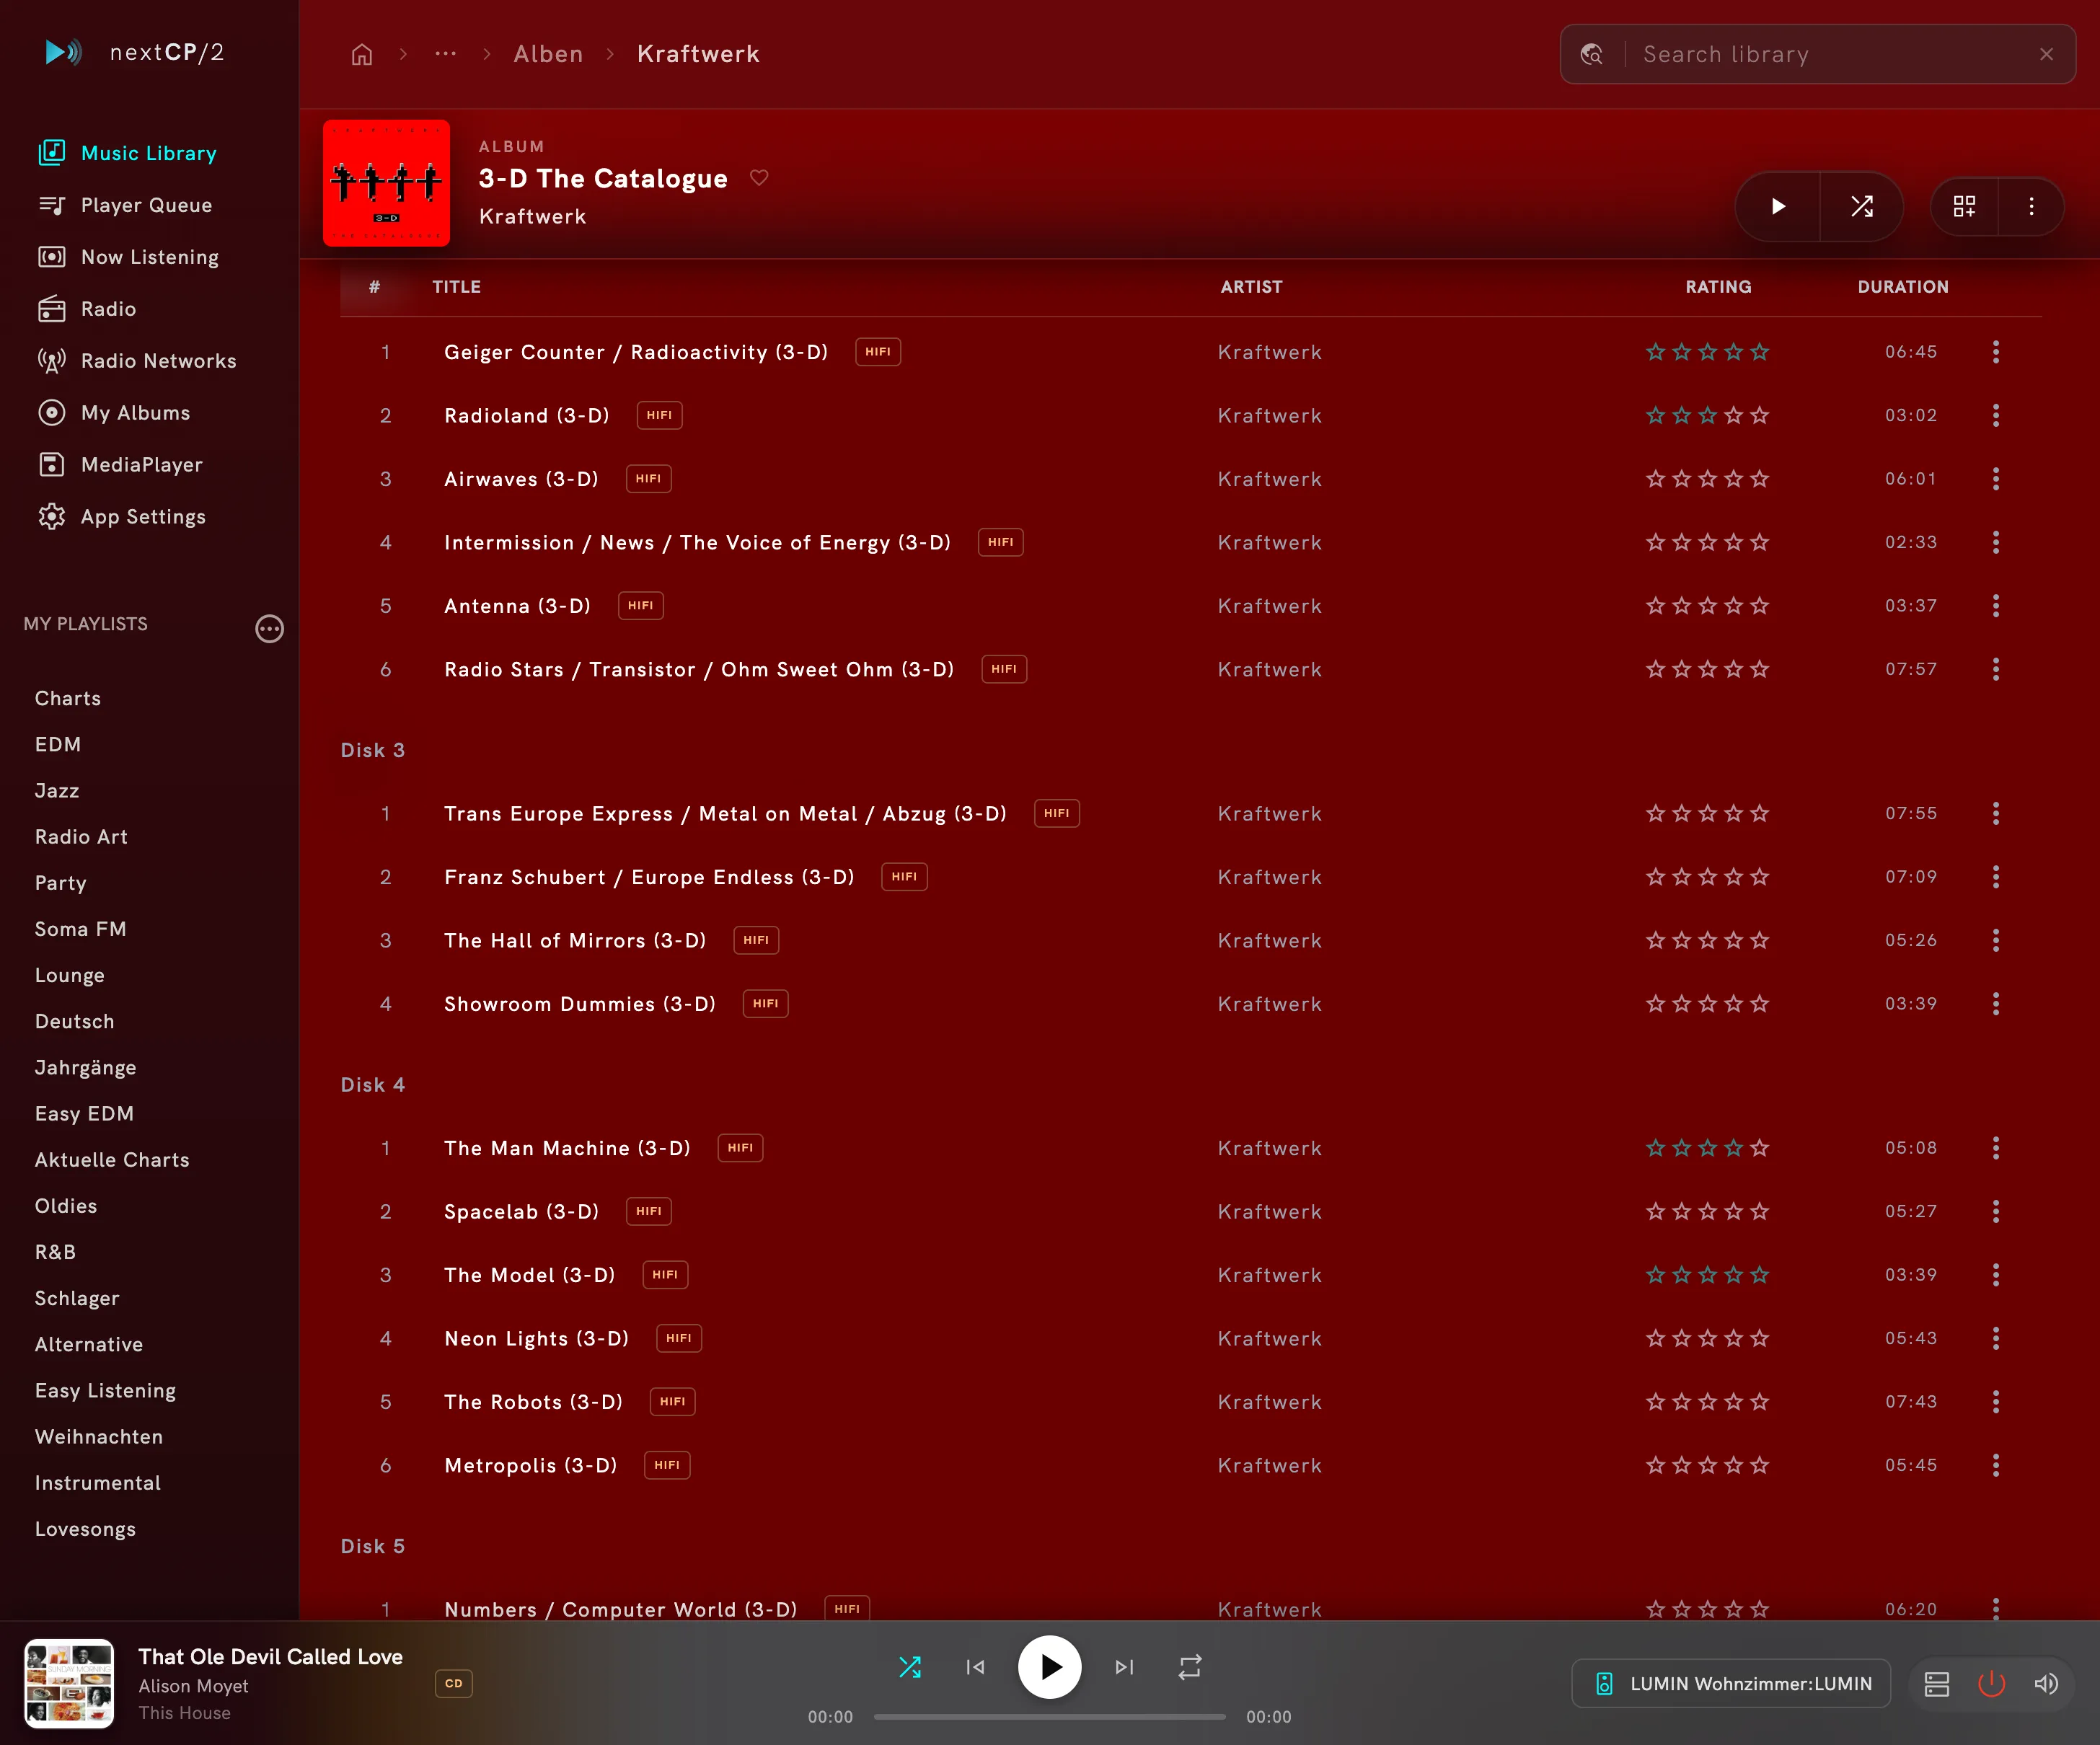
Task: Toggle shuffle in the player bar
Action: (910, 1667)
